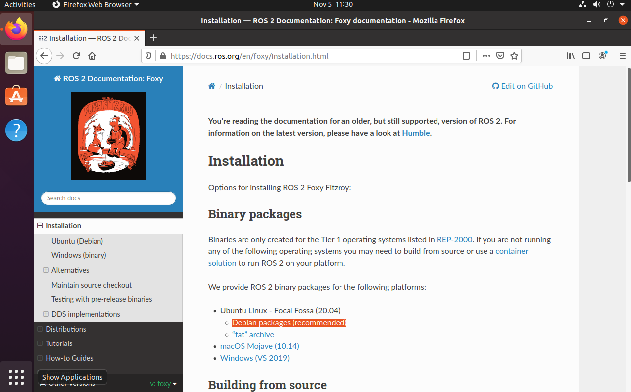This screenshot has width=631, height=392.
Task: Show the sidebars panel
Action: click(586, 56)
